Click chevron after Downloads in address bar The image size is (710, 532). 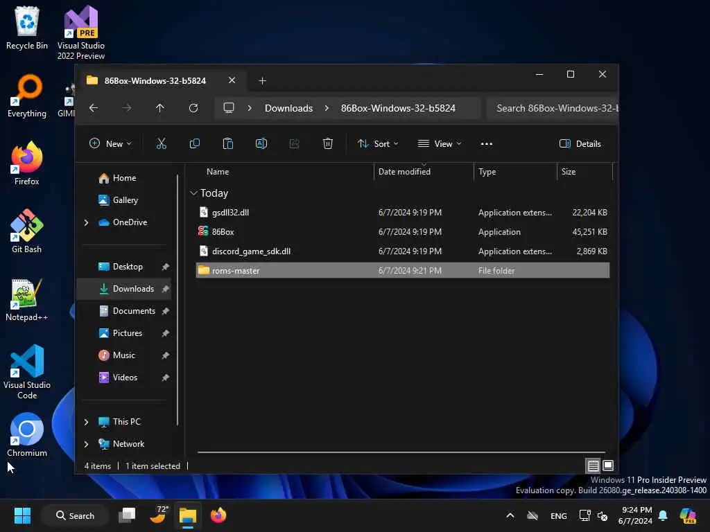click(x=327, y=108)
